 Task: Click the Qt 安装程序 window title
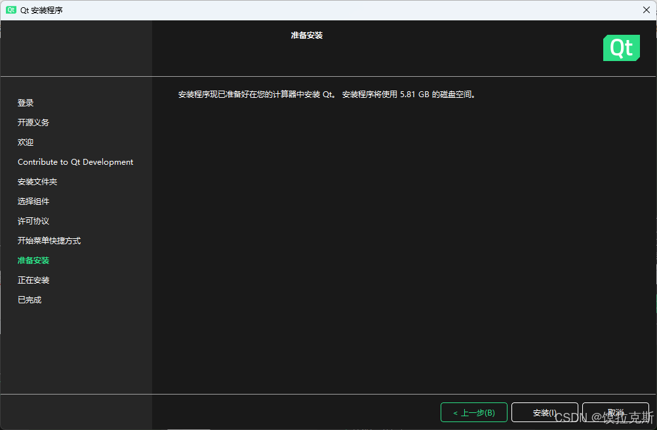(41, 10)
